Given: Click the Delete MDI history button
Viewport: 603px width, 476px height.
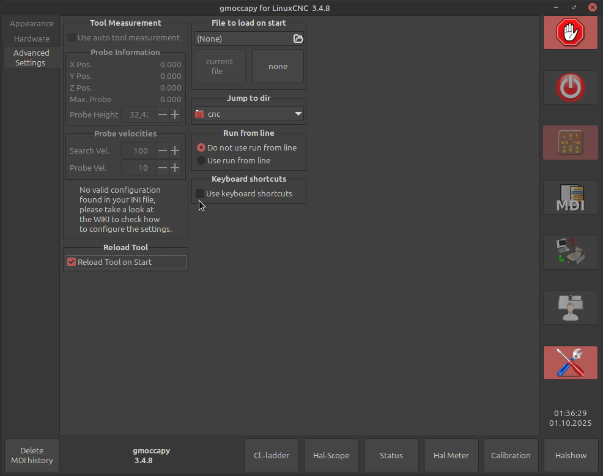Looking at the screenshot, I should tap(32, 455).
